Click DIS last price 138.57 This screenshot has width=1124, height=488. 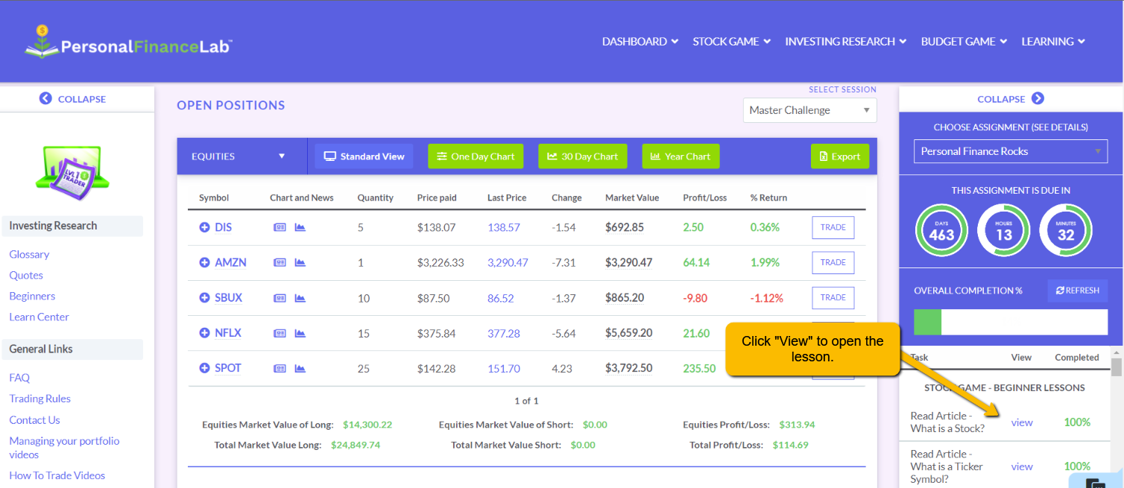click(504, 227)
